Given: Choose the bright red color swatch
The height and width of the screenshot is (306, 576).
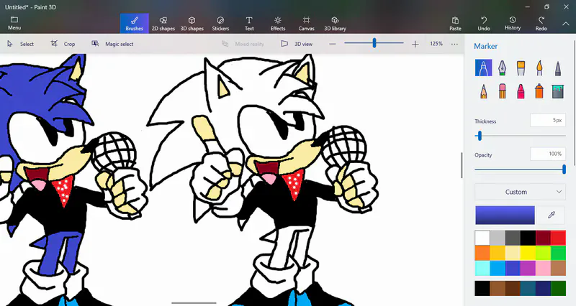Looking at the screenshot, I should tap(559, 238).
